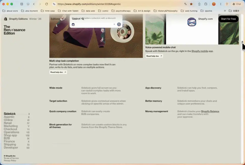Screen dimensions: 245x165
Task: Jump to the Shop app section in sidebar
Action: pos(10,135)
